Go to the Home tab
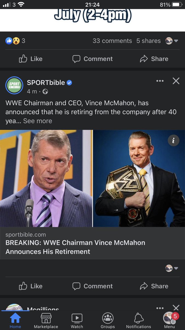 (x=15, y=321)
